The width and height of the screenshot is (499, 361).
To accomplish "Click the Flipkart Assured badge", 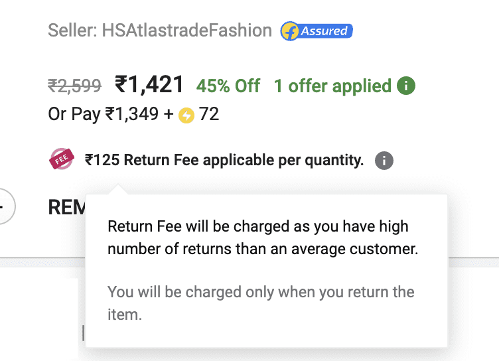I will coord(316,31).
